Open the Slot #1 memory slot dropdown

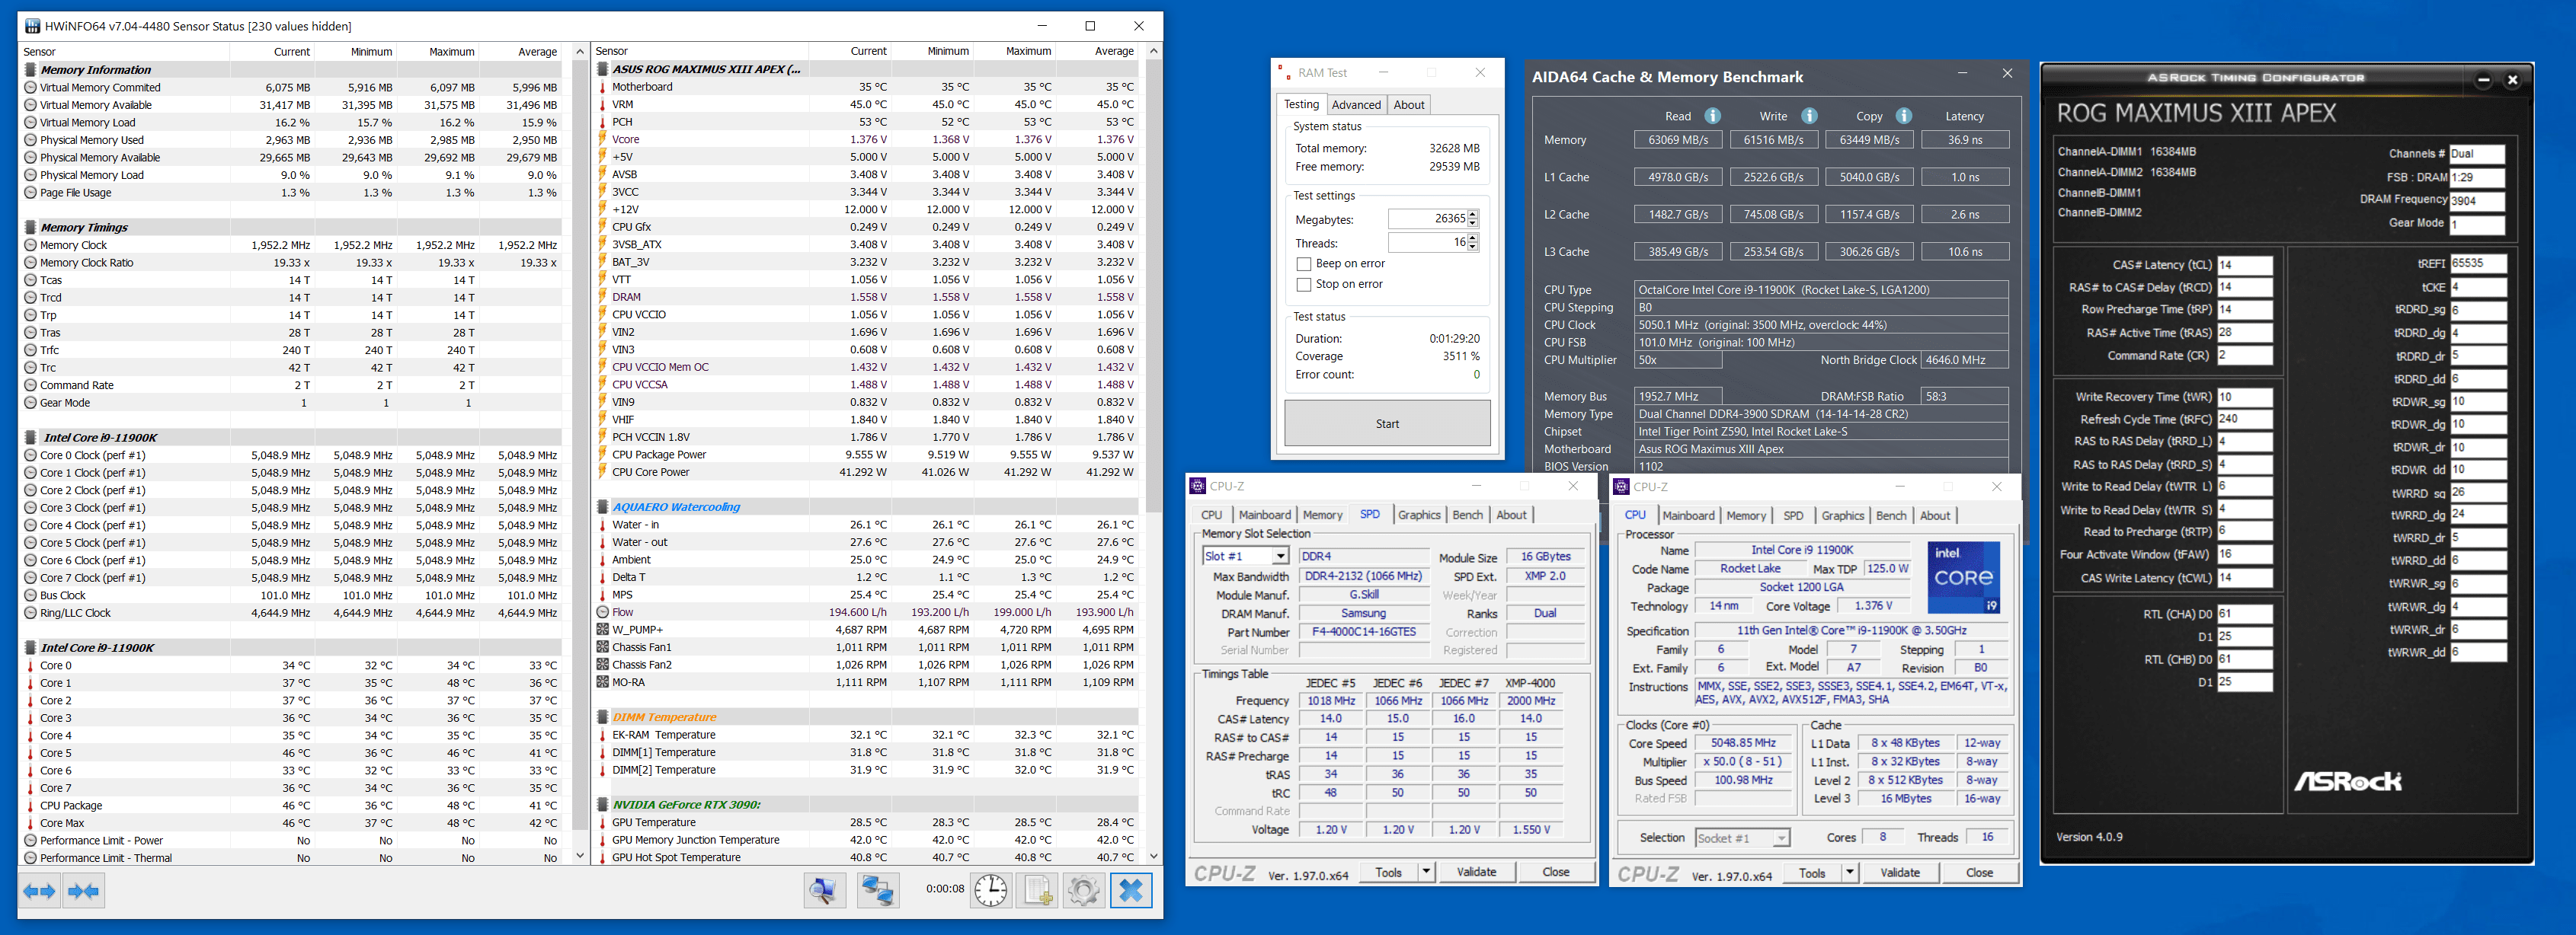click(x=1280, y=557)
